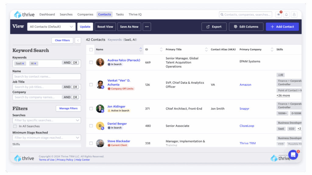Open the watchlist eye icon with badge
This screenshot has width=312, height=175.
(x=278, y=15)
